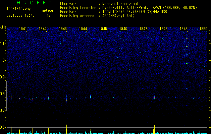Click the 1945 time marker
The width and height of the screenshot is (211, 134).
103,28
